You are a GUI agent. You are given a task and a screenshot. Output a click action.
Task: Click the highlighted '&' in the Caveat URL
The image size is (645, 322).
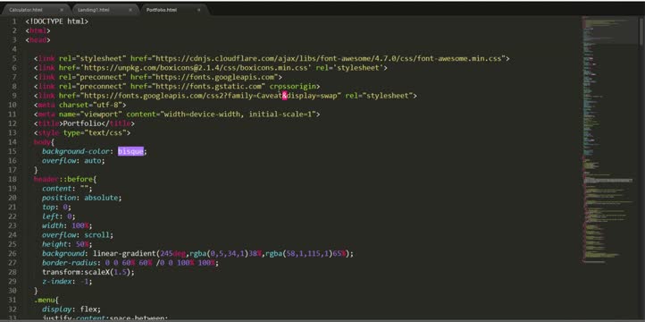[284, 96]
